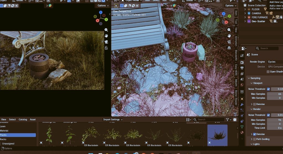This screenshot has width=283, height=154.
Task: Open asset browser display mode dropdown
Action: click(188, 120)
